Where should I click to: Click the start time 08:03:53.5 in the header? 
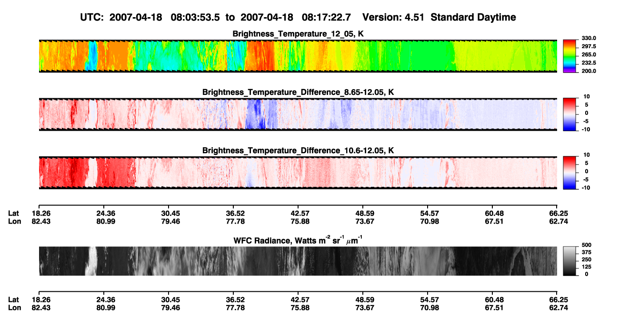(x=194, y=17)
